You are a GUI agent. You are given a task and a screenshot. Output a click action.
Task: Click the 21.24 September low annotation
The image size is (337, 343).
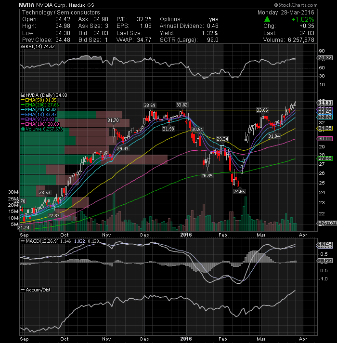[24, 227]
